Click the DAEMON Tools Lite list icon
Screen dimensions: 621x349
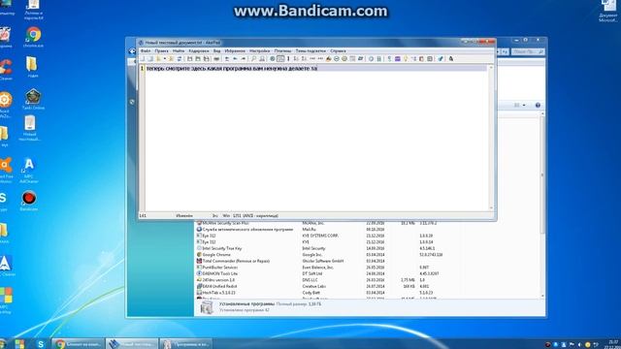pyautogui.click(x=199, y=273)
